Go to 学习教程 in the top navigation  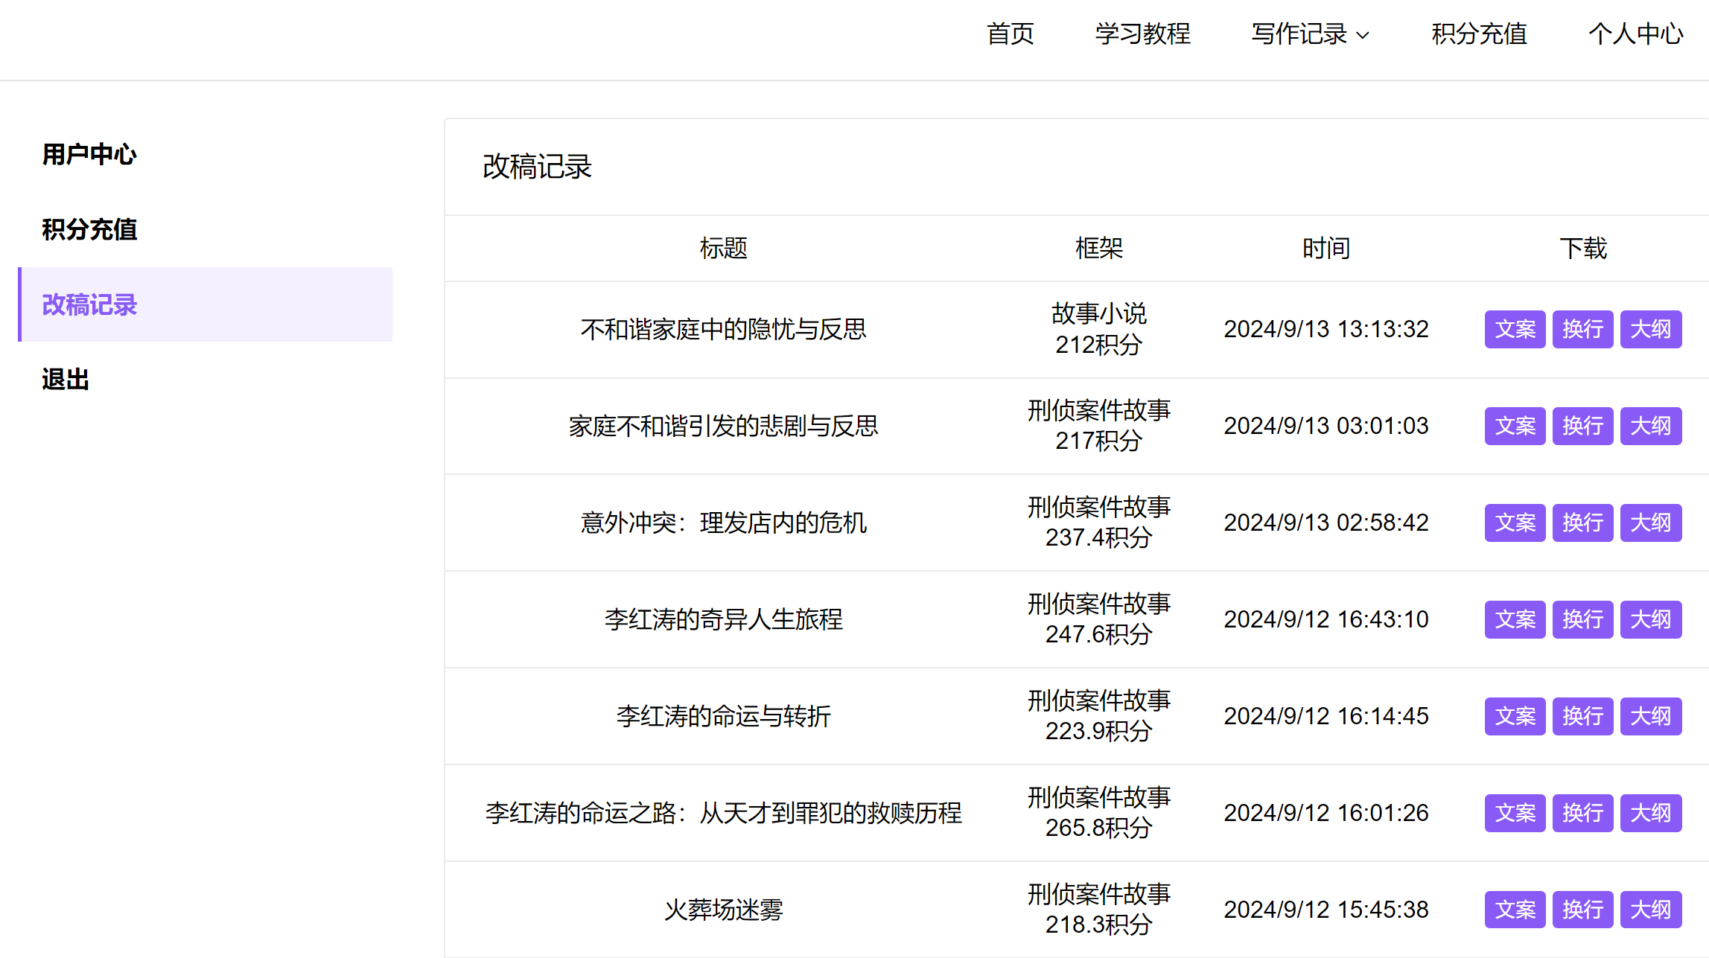click(x=1142, y=34)
